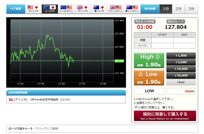Expand the candlestick chart section
Screen dimensions: 204x134
coord(102,129)
